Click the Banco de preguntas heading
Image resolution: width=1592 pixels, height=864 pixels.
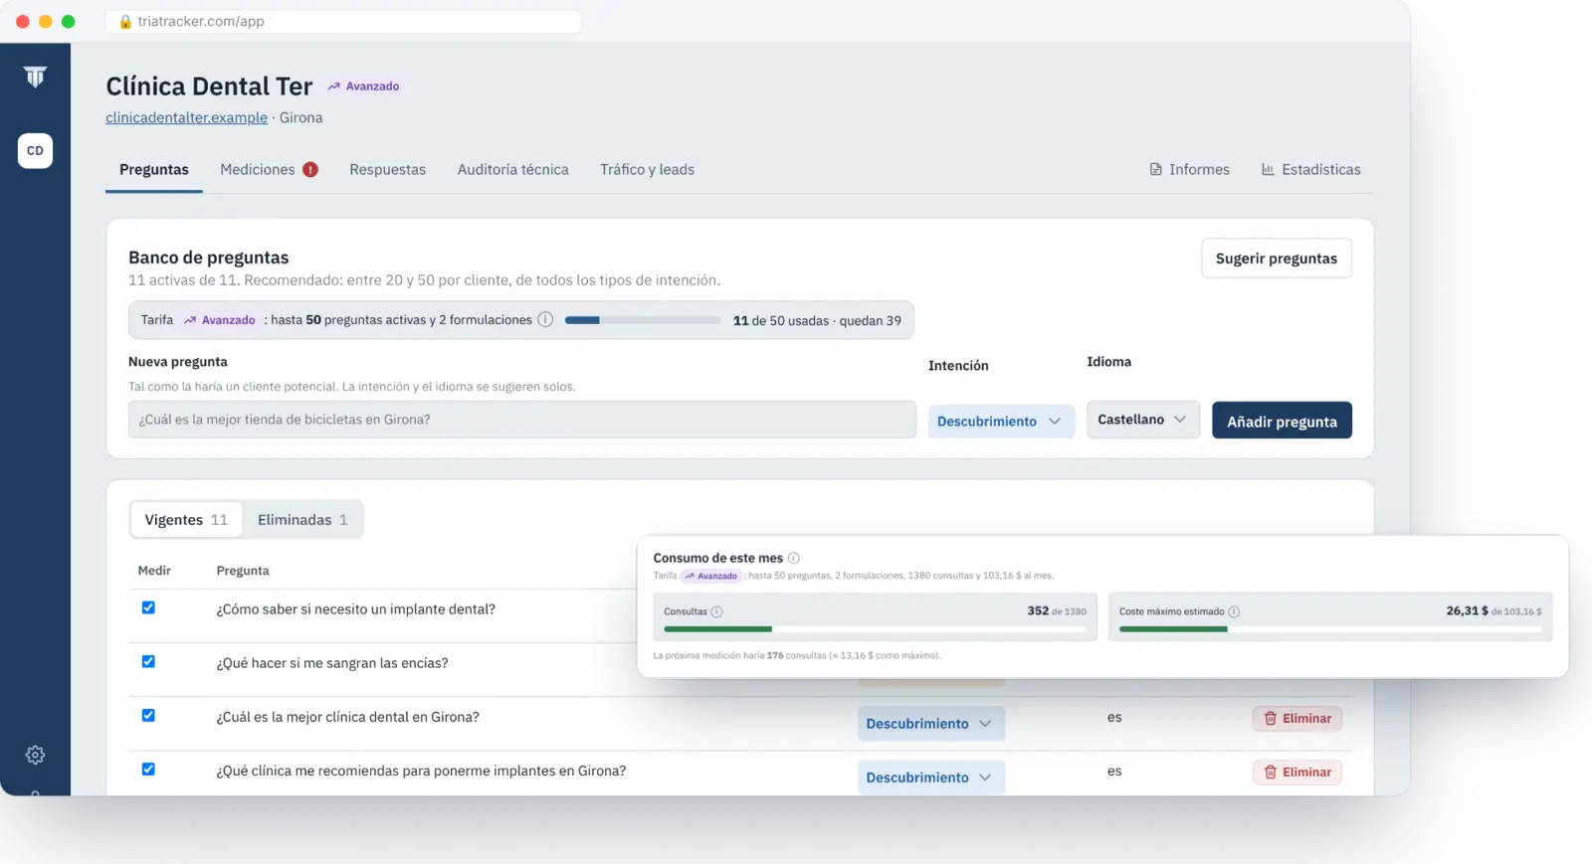point(209,258)
